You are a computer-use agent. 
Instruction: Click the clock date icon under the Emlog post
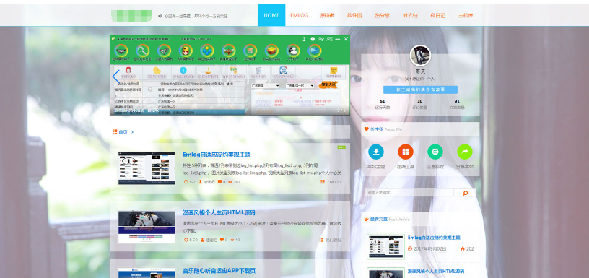point(186,182)
